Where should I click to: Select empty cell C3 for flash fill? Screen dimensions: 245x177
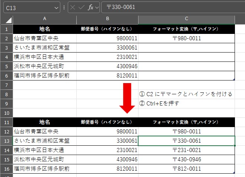click(x=187, y=48)
